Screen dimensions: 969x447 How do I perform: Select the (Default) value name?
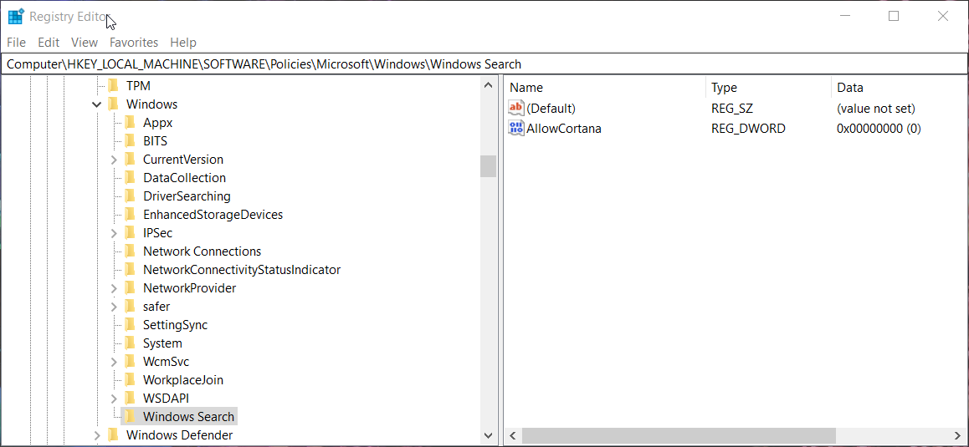coord(551,108)
